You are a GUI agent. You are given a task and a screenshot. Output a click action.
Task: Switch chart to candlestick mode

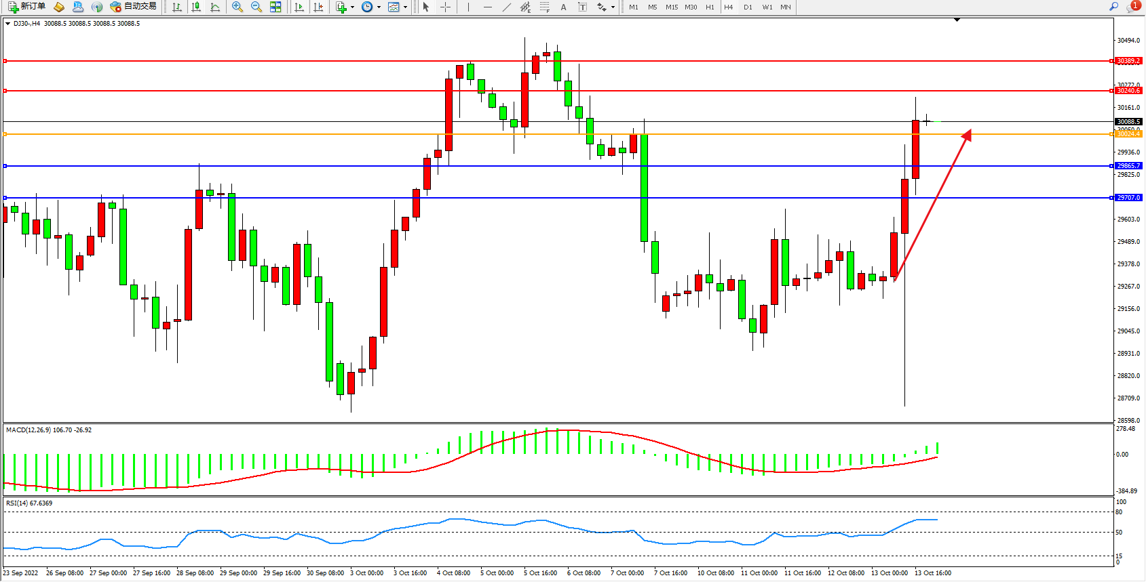coord(196,7)
